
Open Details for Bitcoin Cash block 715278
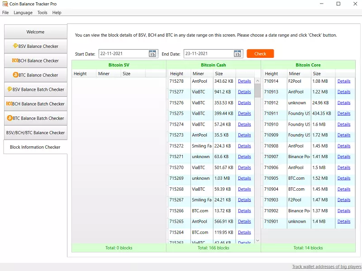point(244,81)
